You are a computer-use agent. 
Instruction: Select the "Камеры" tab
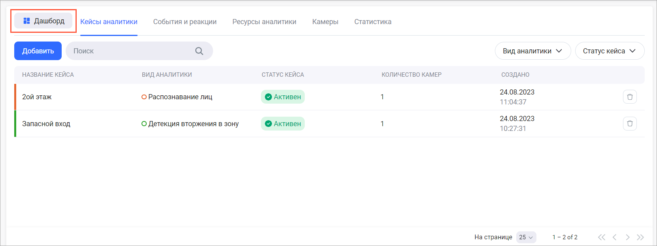[x=325, y=22]
